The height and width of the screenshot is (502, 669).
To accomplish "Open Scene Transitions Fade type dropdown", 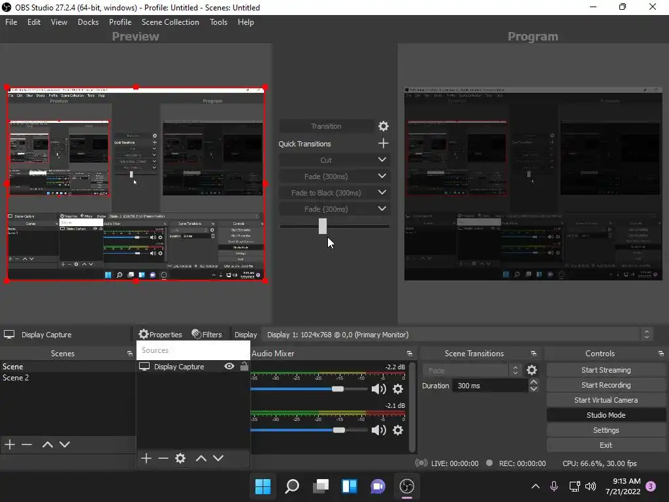I will 472,370.
